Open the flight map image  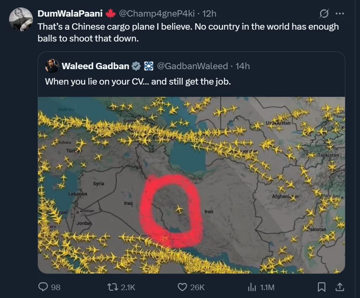(x=191, y=185)
